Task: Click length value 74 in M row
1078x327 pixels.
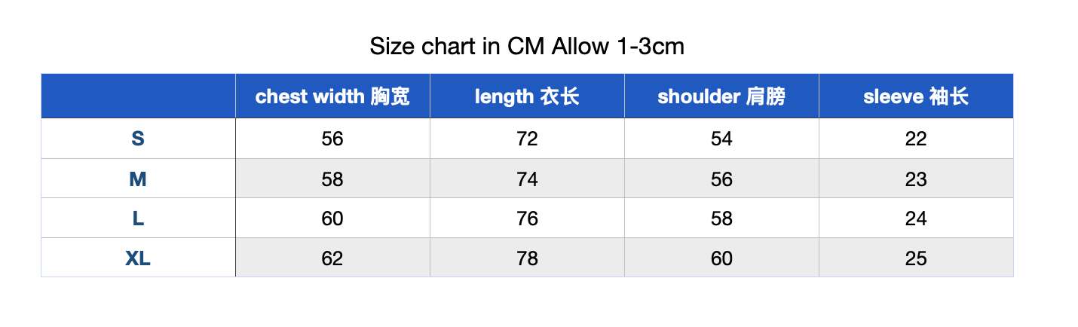Action: (527, 179)
